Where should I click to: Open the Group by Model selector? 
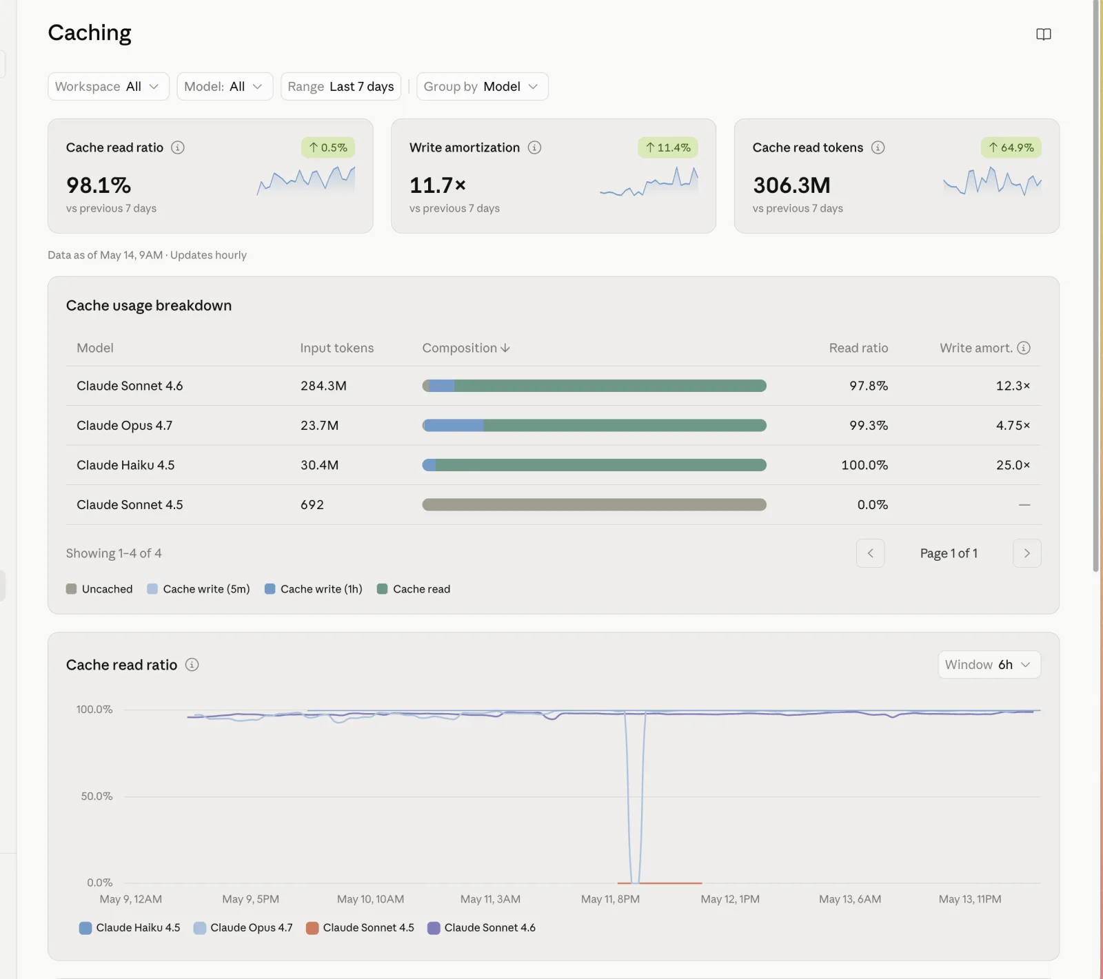click(x=482, y=87)
